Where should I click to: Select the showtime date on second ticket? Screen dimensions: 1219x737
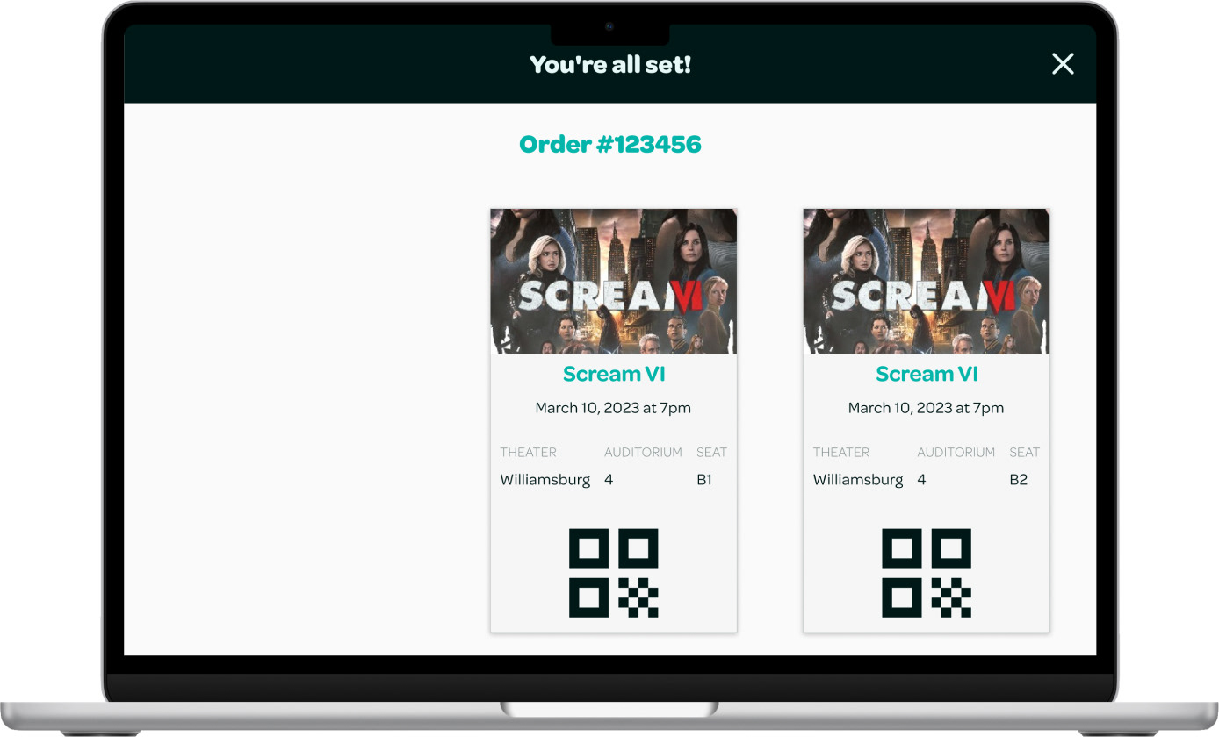click(x=926, y=408)
